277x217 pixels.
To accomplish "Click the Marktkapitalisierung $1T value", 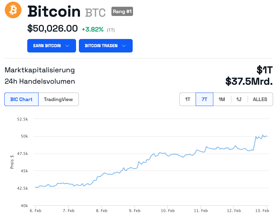I will point(265,70).
